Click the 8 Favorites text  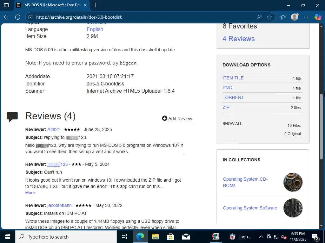tap(240, 26)
